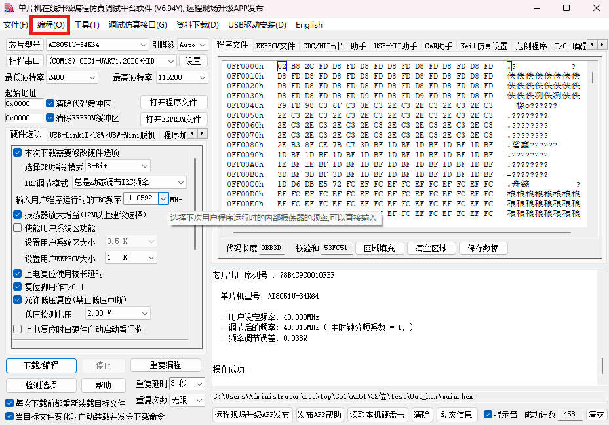Image resolution: width=609 pixels, height=425 pixels.
Task: Click the 帮助 button
Action: [x=104, y=386]
